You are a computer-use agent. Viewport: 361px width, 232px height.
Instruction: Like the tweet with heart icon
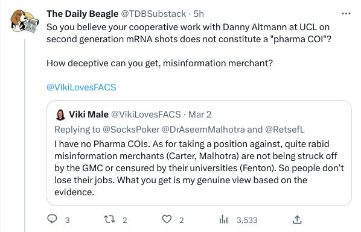[x=167, y=219]
